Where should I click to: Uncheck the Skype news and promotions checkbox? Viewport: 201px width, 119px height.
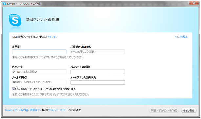[x=13, y=89]
